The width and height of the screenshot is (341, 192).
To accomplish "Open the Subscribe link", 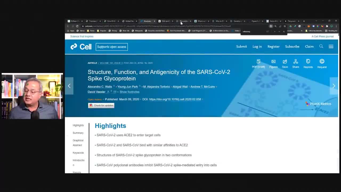I will click(292, 46).
